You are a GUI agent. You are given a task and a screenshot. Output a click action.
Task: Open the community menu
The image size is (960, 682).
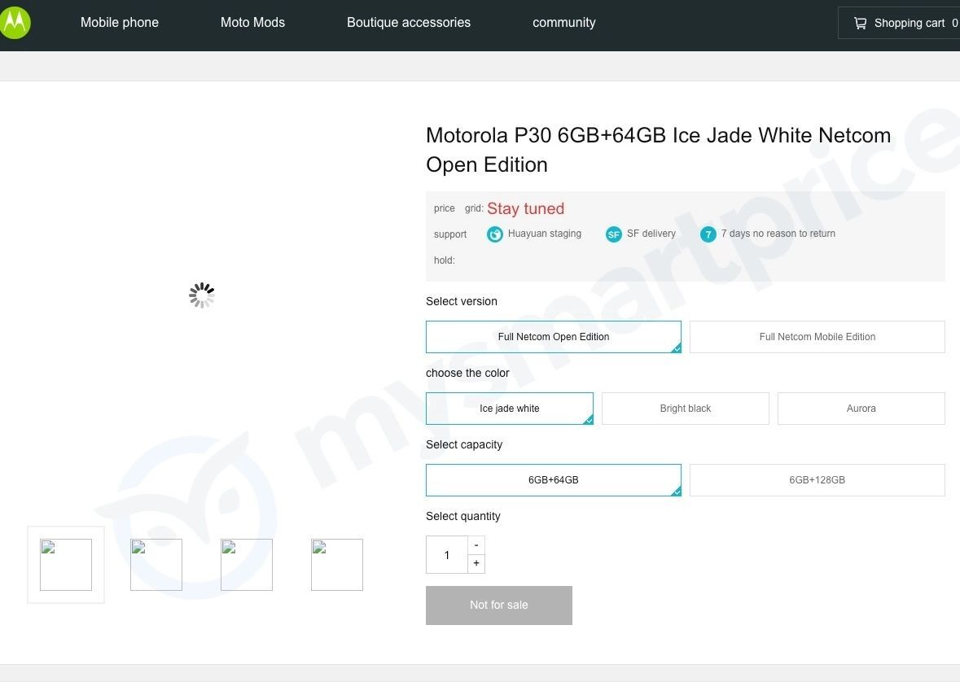pyautogui.click(x=563, y=22)
